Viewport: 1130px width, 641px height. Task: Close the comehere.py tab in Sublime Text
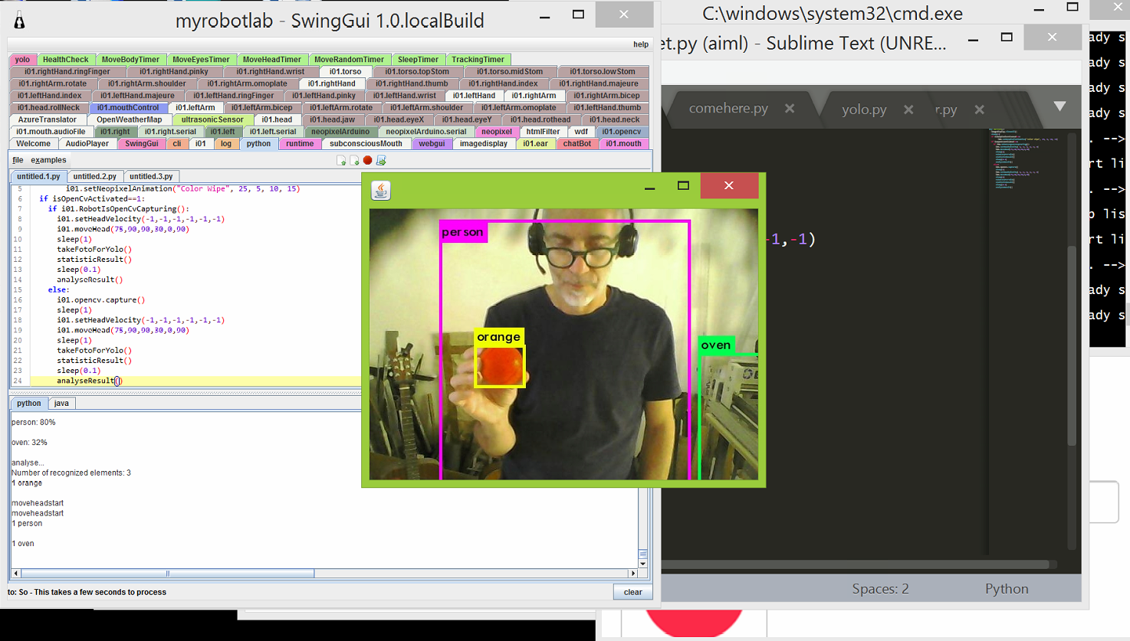pyautogui.click(x=790, y=109)
